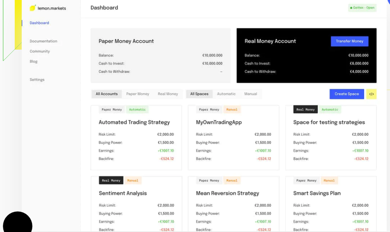Open the Blog page from the sidebar
Viewport: 390px width, 232px height.
34,61
